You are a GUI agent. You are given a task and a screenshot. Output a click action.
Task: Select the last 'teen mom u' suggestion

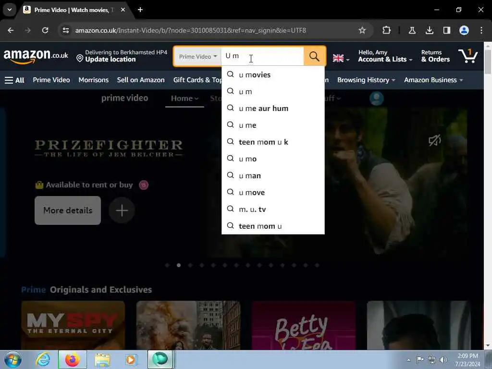pos(273,226)
